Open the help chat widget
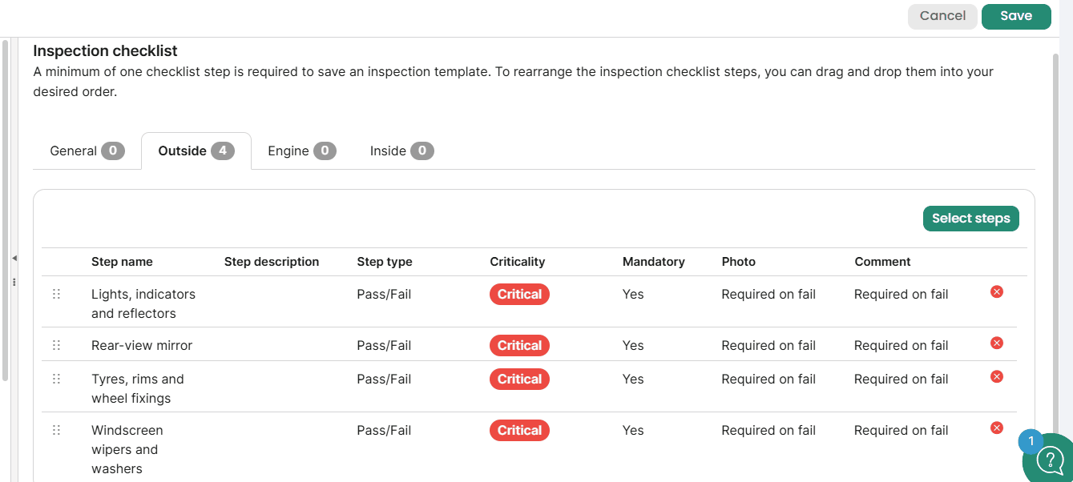 click(x=1050, y=460)
